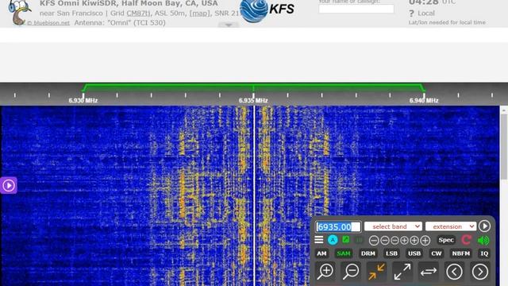Click the circled left chevron page-down icon
Viewport: 508px width, 286px height.
pyautogui.click(x=454, y=272)
